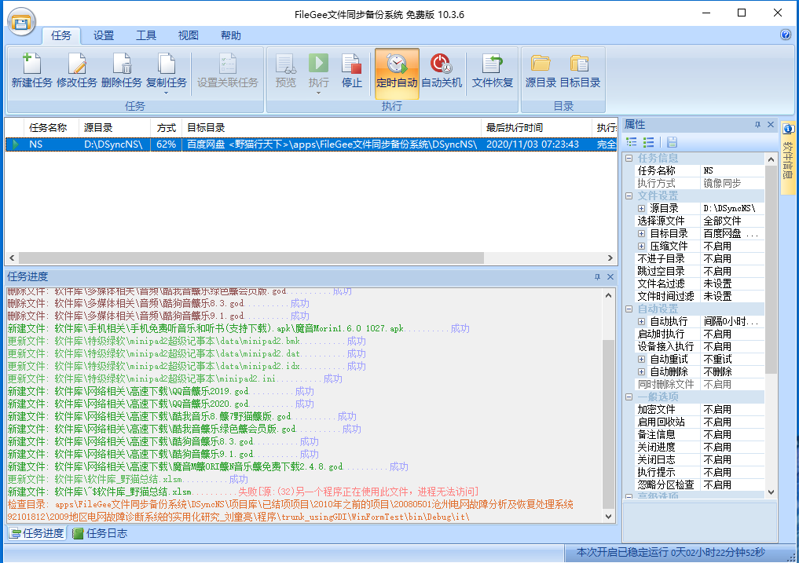The height and width of the screenshot is (563, 799).
Task: Click down arrow of progress log scrollbar
Action: (608, 517)
